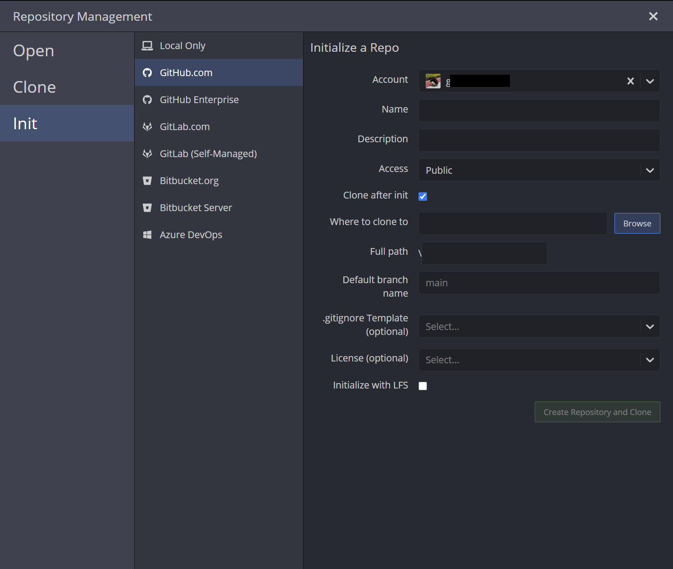
Task: Focus the Description input field
Action: (x=539, y=140)
